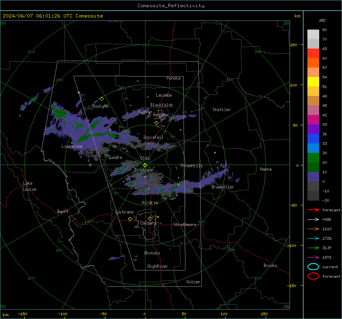342x319 pixels.
Task: Click the Innisfail label on map
Action: (x=153, y=137)
